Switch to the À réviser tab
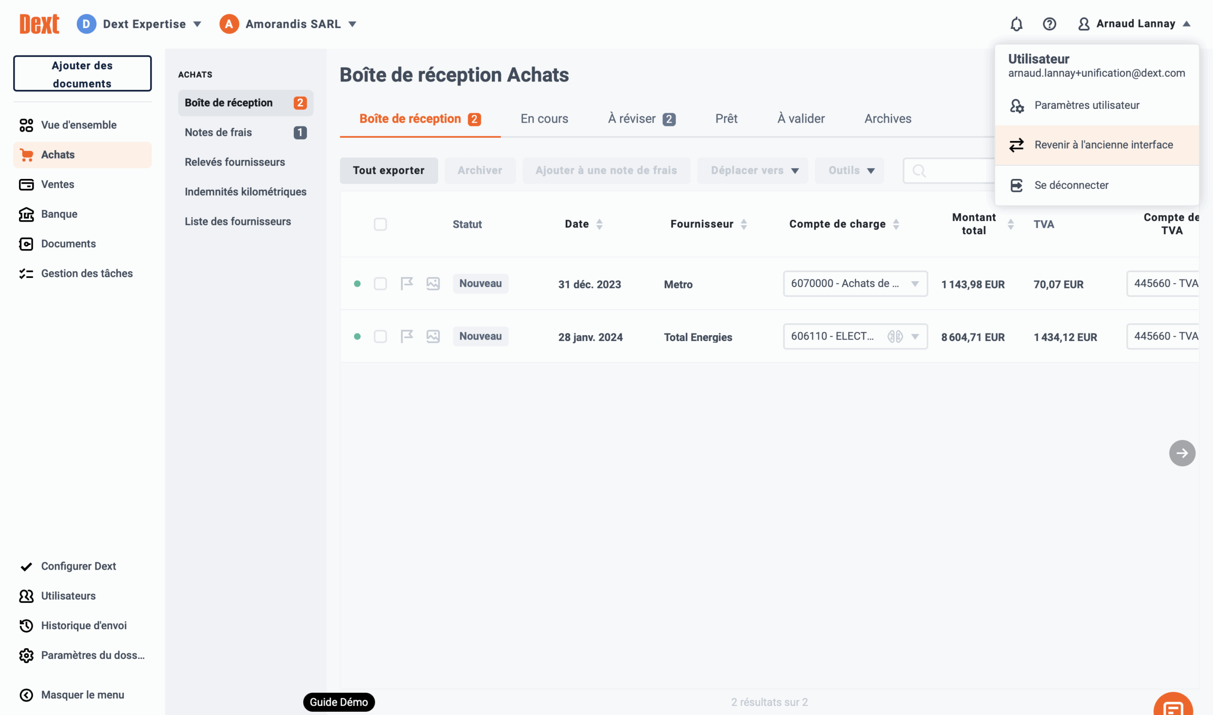 point(641,119)
